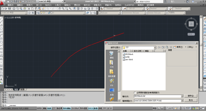
Task: Select the Text tool A icon in the left toolbar
Action: [x=1, y=80]
